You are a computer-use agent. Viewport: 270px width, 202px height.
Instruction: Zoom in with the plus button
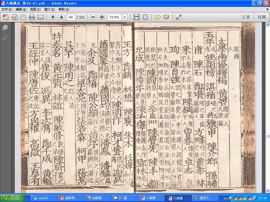point(102,17)
